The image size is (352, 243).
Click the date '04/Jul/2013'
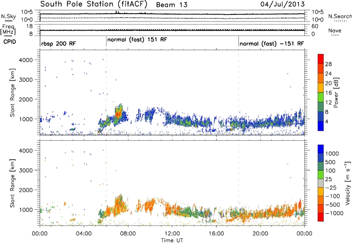282,4
